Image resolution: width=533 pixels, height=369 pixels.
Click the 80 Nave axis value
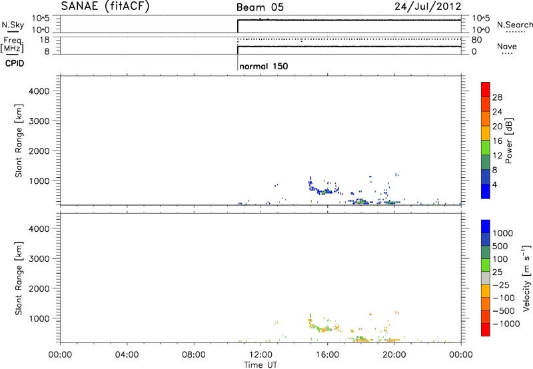pyautogui.click(x=476, y=40)
